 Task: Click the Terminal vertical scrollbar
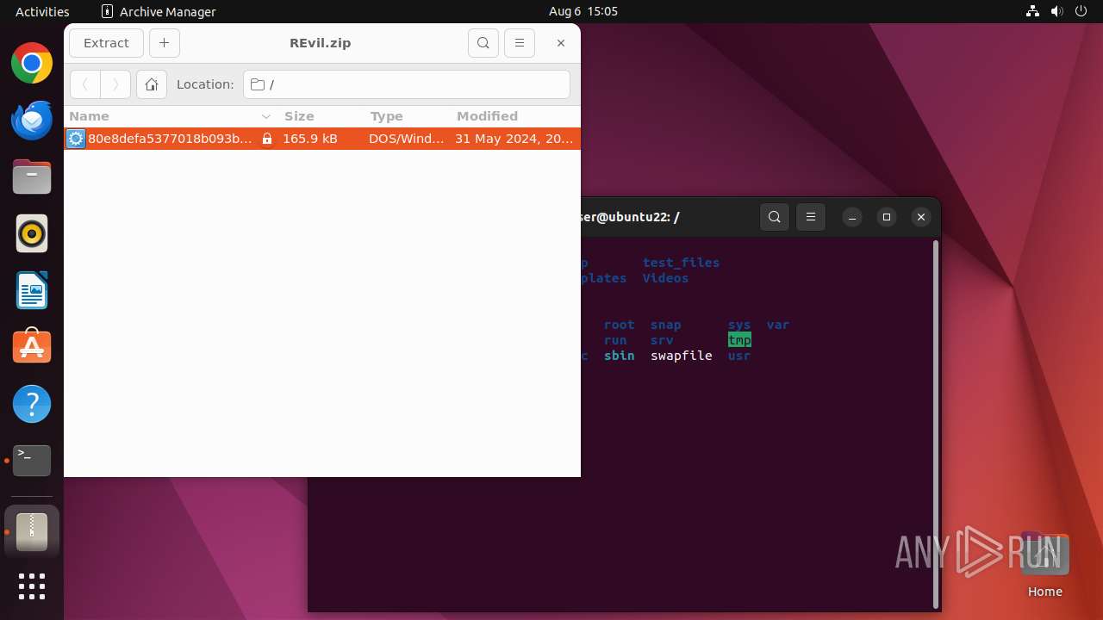click(936, 424)
